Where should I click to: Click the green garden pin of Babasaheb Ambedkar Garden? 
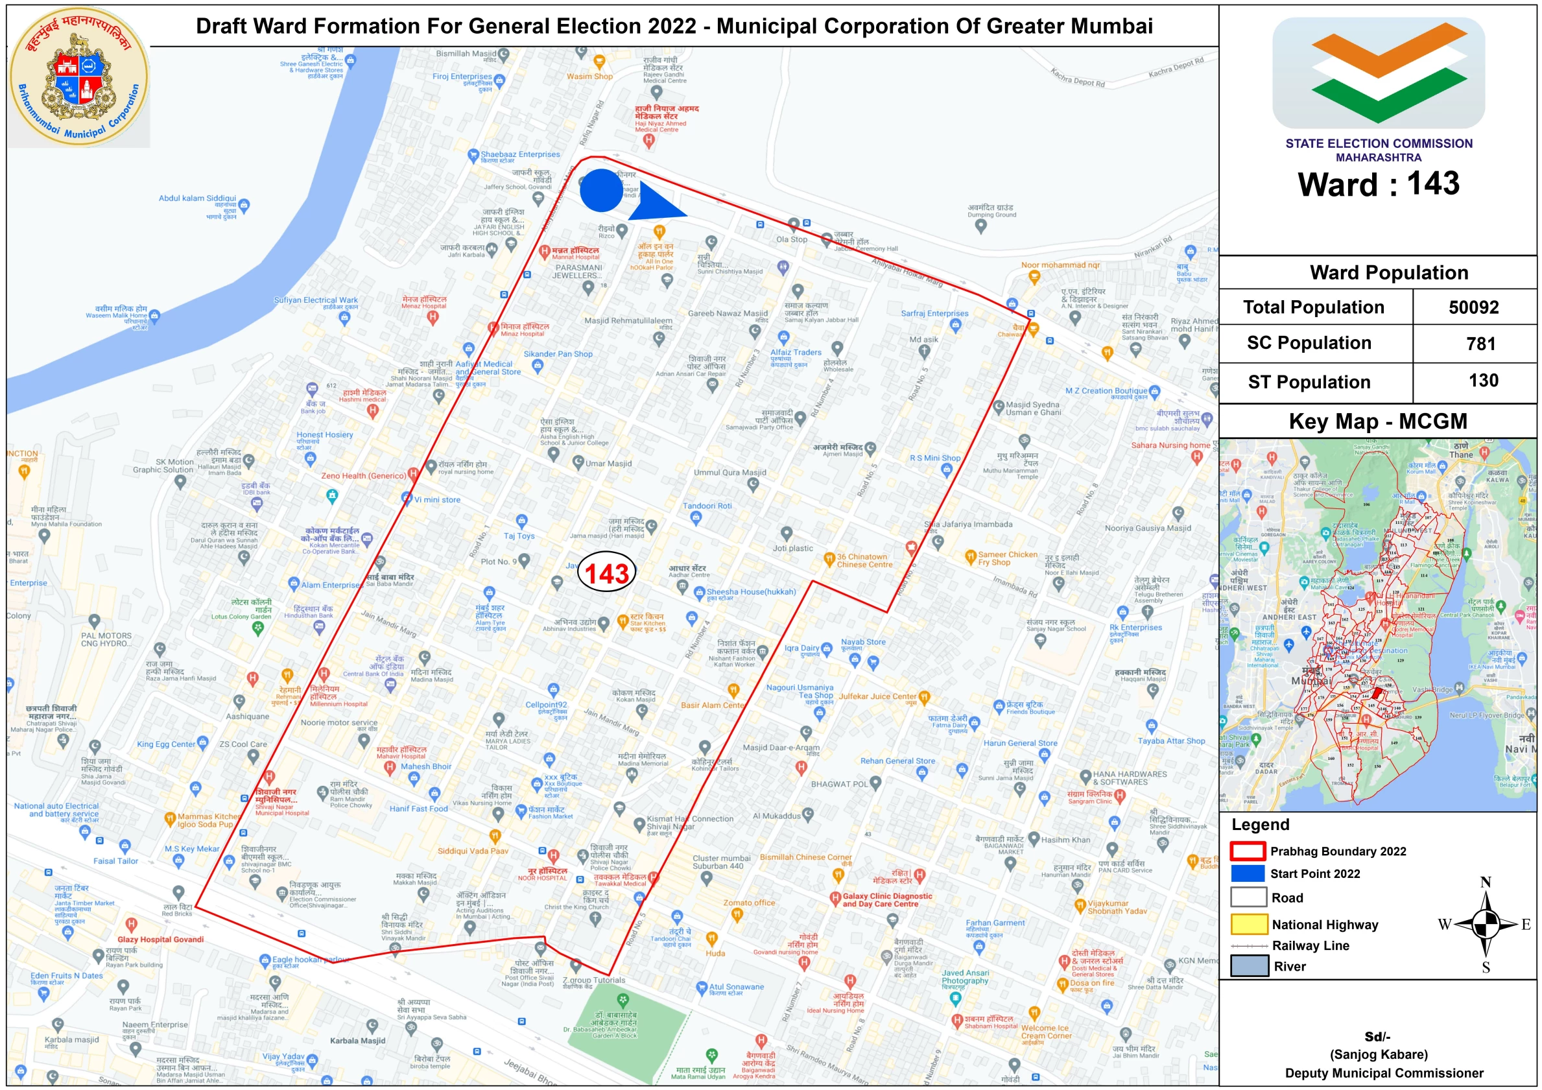[623, 1000]
